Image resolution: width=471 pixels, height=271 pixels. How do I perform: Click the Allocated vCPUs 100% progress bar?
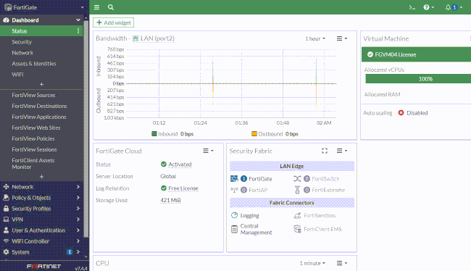418,79
